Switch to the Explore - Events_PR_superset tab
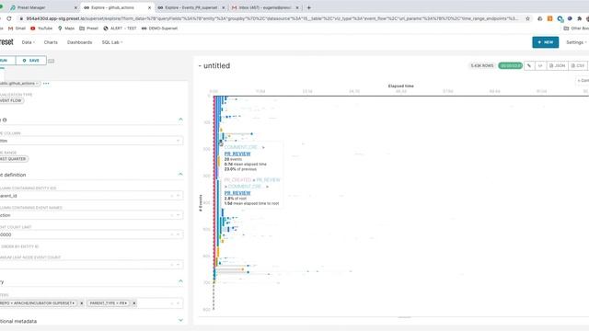The image size is (589, 331). point(190,7)
